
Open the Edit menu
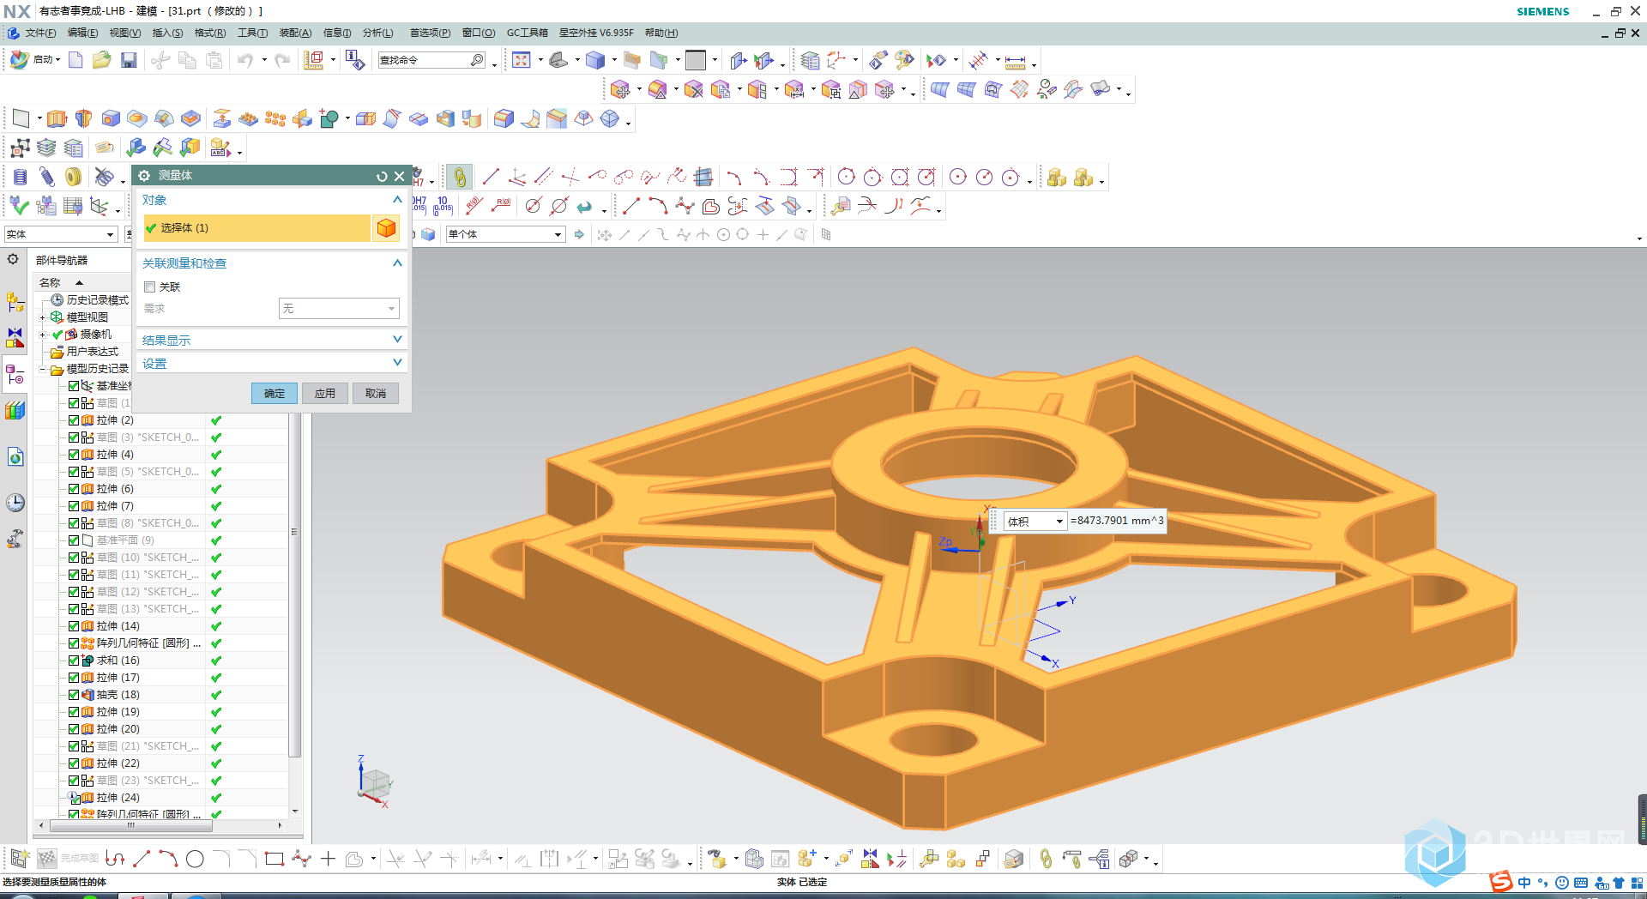point(83,33)
